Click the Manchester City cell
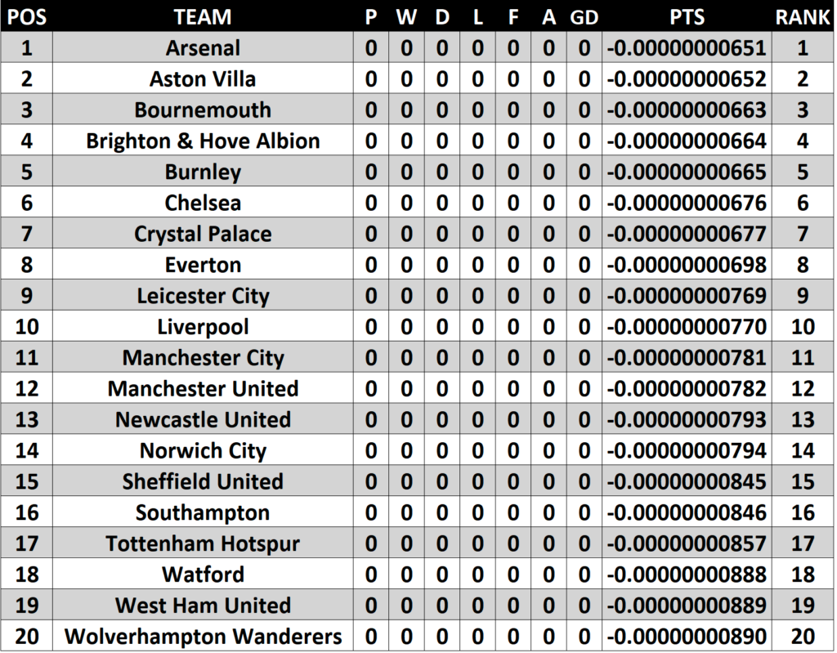 click(x=203, y=358)
